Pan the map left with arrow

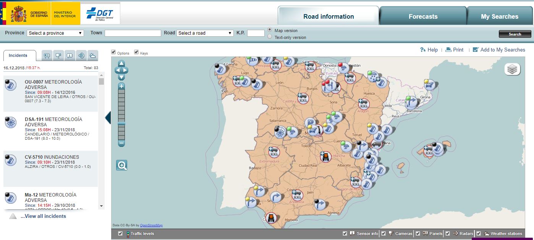[x=118, y=70]
